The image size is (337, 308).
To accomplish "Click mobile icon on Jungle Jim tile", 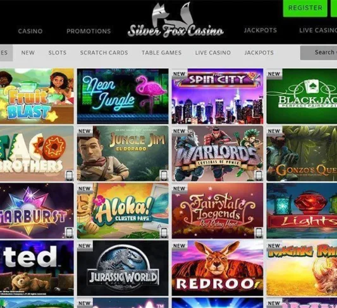I will click(164, 175).
